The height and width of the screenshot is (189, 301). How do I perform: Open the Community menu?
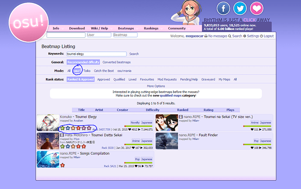pos(177,28)
